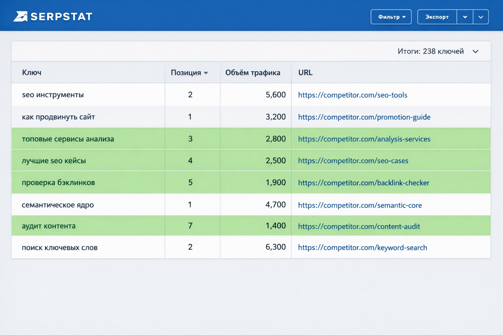Open the semantic-core URL link
The image size is (503, 335).
[x=360, y=205]
